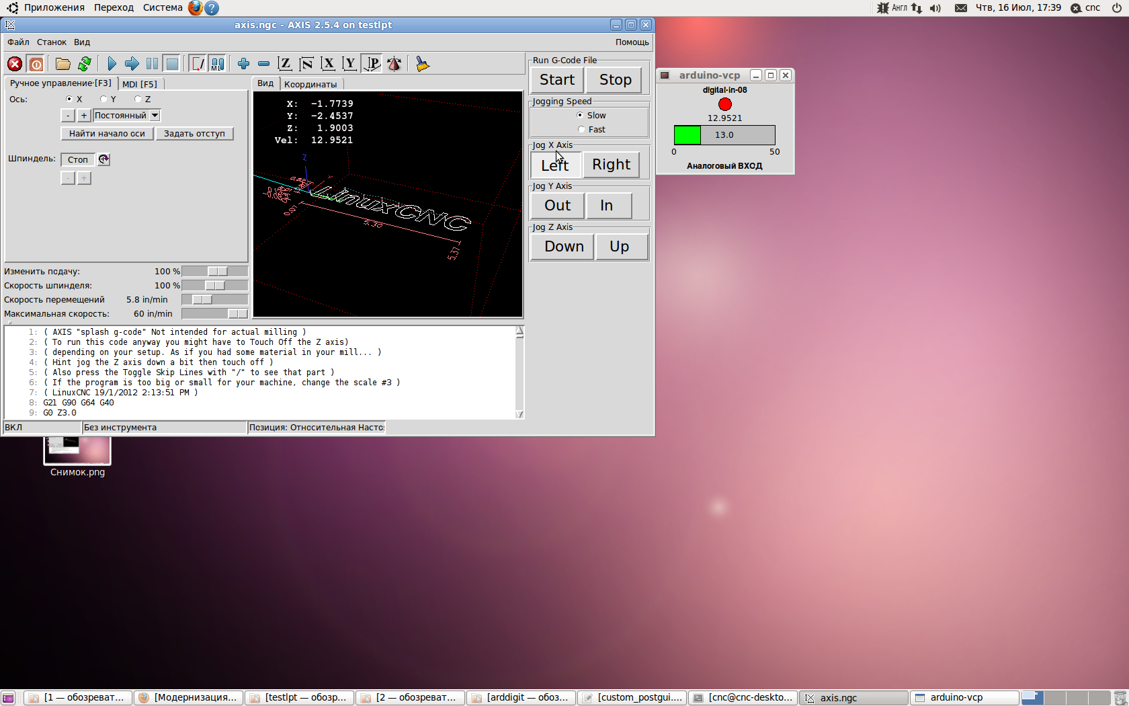Clear live plot with the broom icon
This screenshot has width=1129, height=706.
(422, 64)
